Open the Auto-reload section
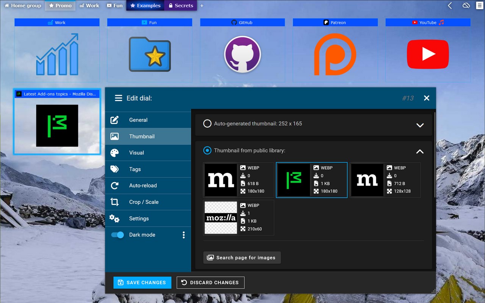The height and width of the screenshot is (303, 485). point(148,186)
